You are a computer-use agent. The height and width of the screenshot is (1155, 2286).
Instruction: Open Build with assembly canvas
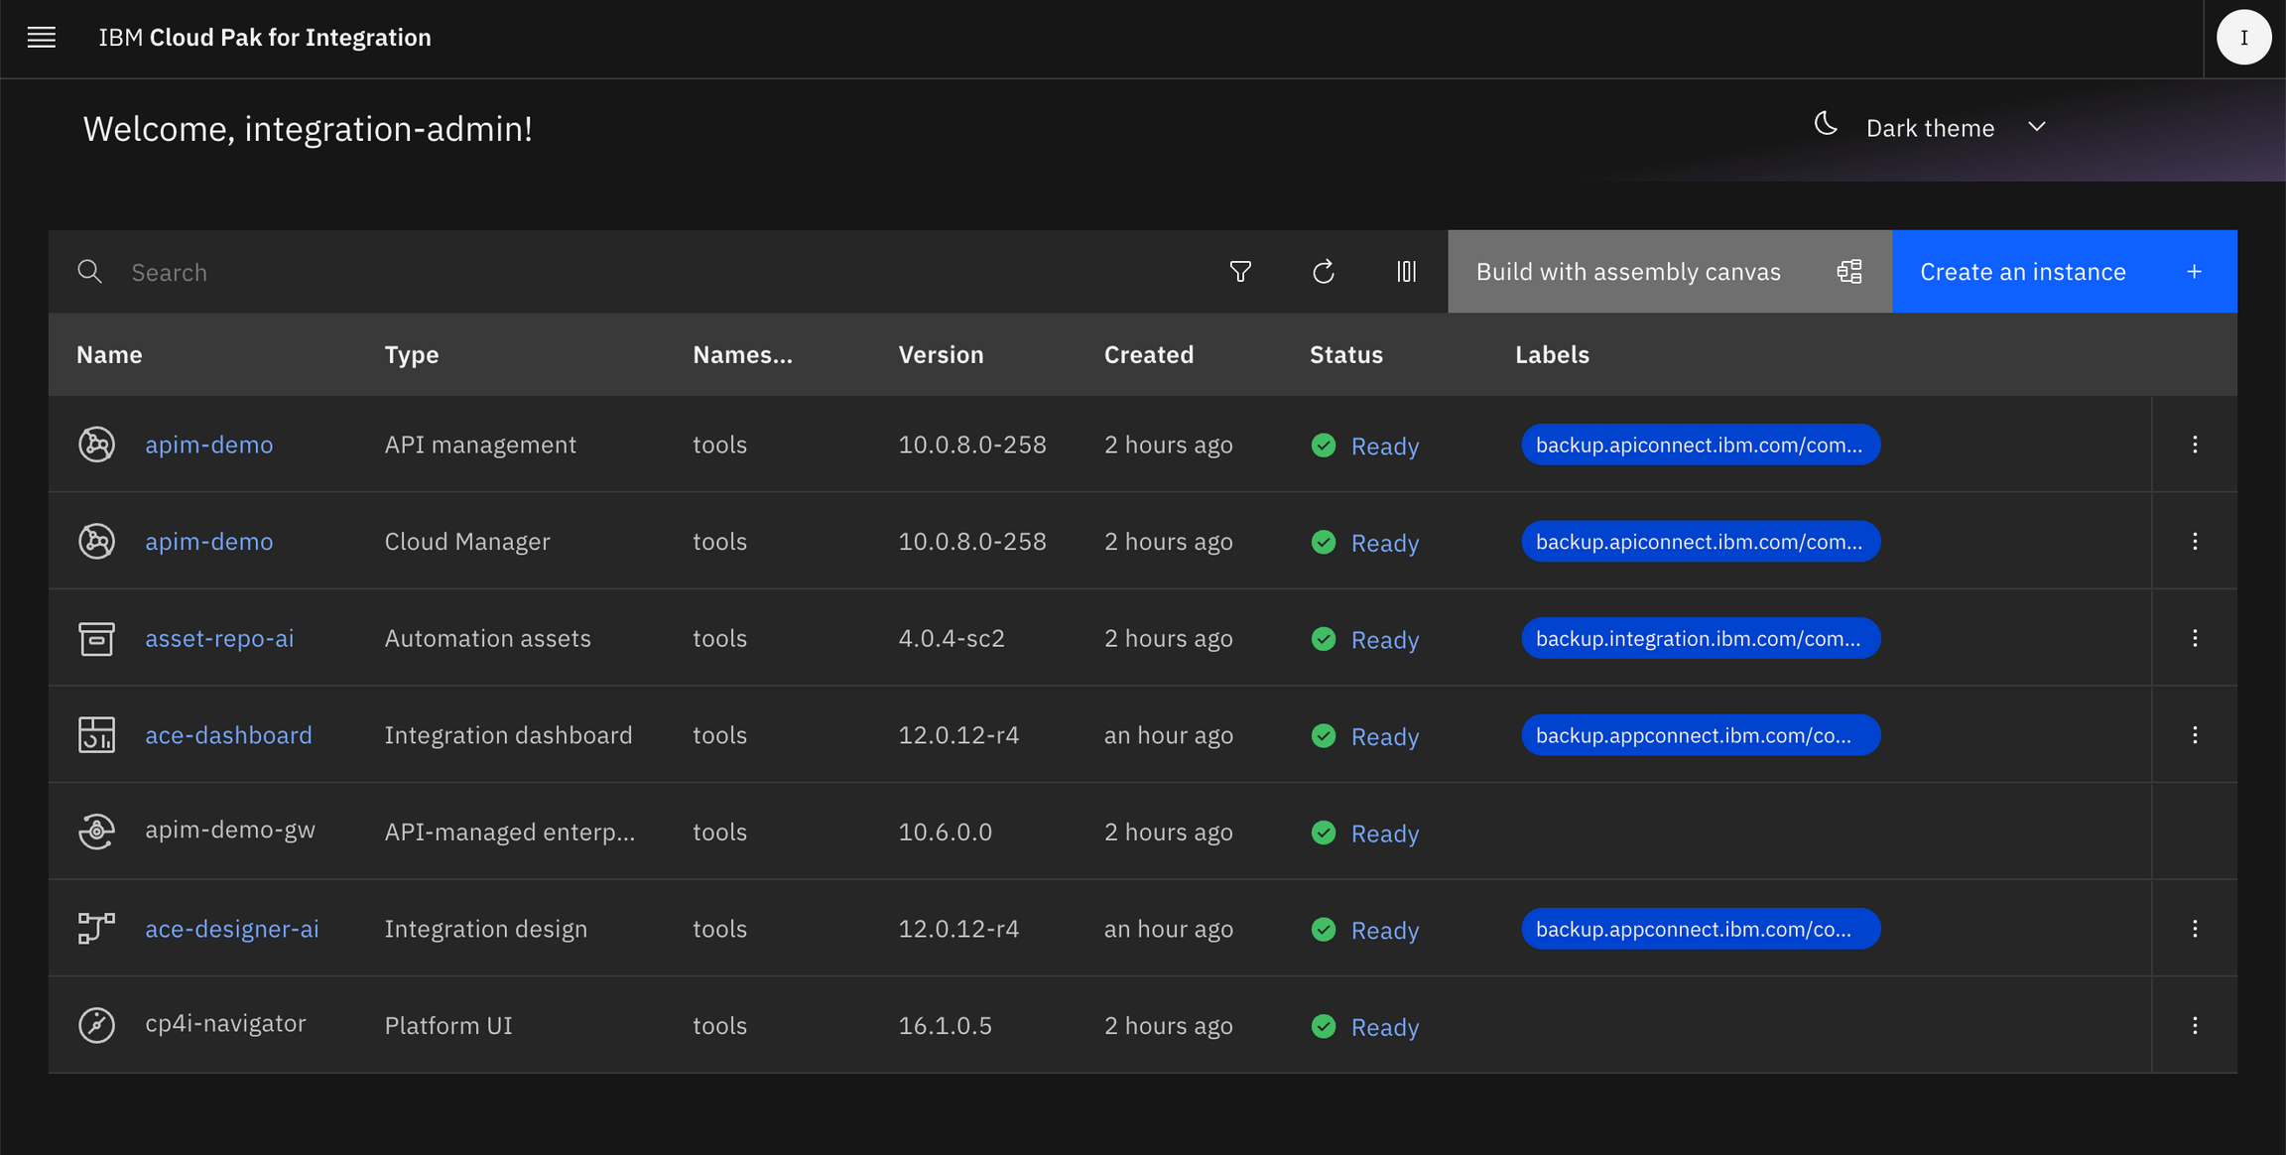click(x=1628, y=271)
